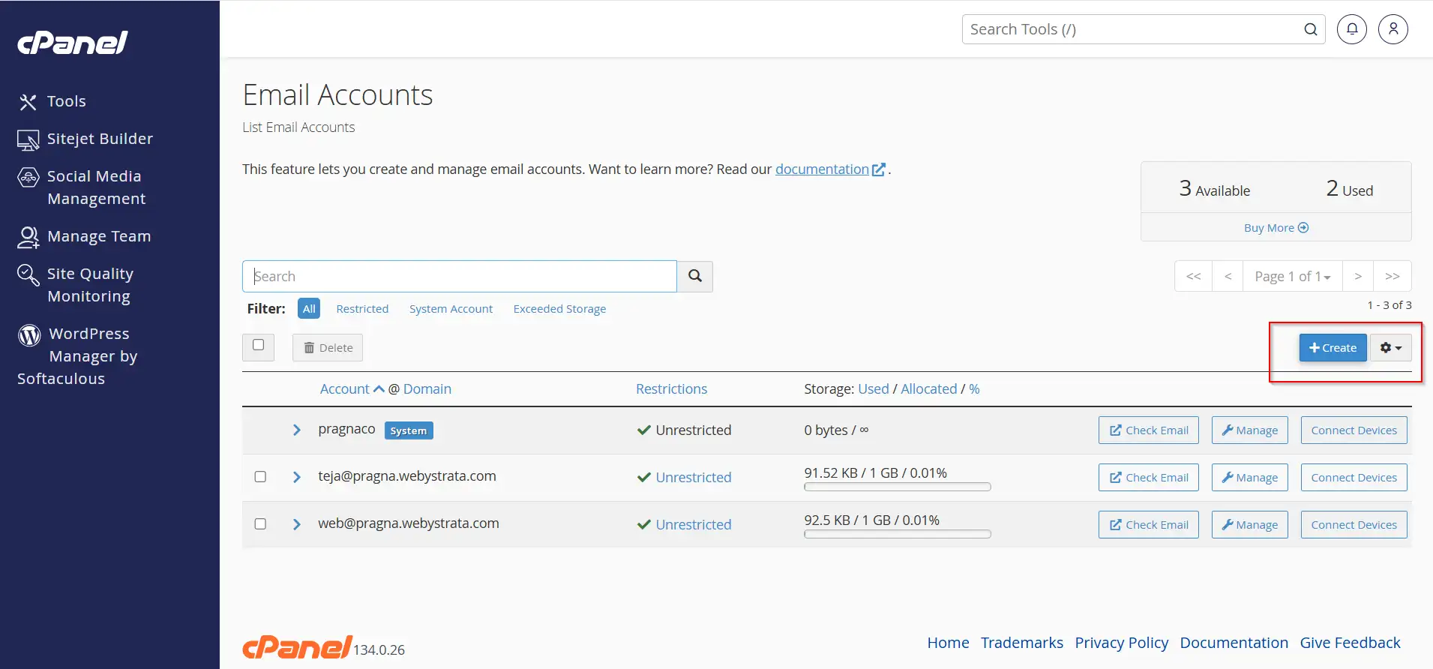Expand the web@pragna.webystrata.com row
This screenshot has height=669, width=1433.
(x=297, y=524)
